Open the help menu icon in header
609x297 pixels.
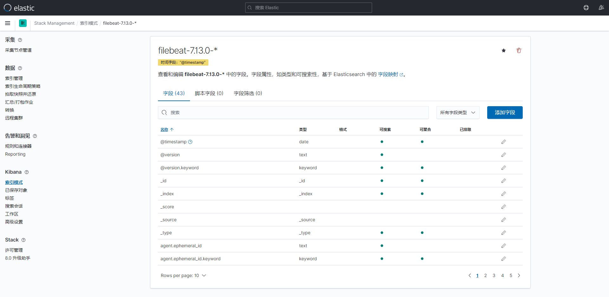pyautogui.click(x=586, y=8)
